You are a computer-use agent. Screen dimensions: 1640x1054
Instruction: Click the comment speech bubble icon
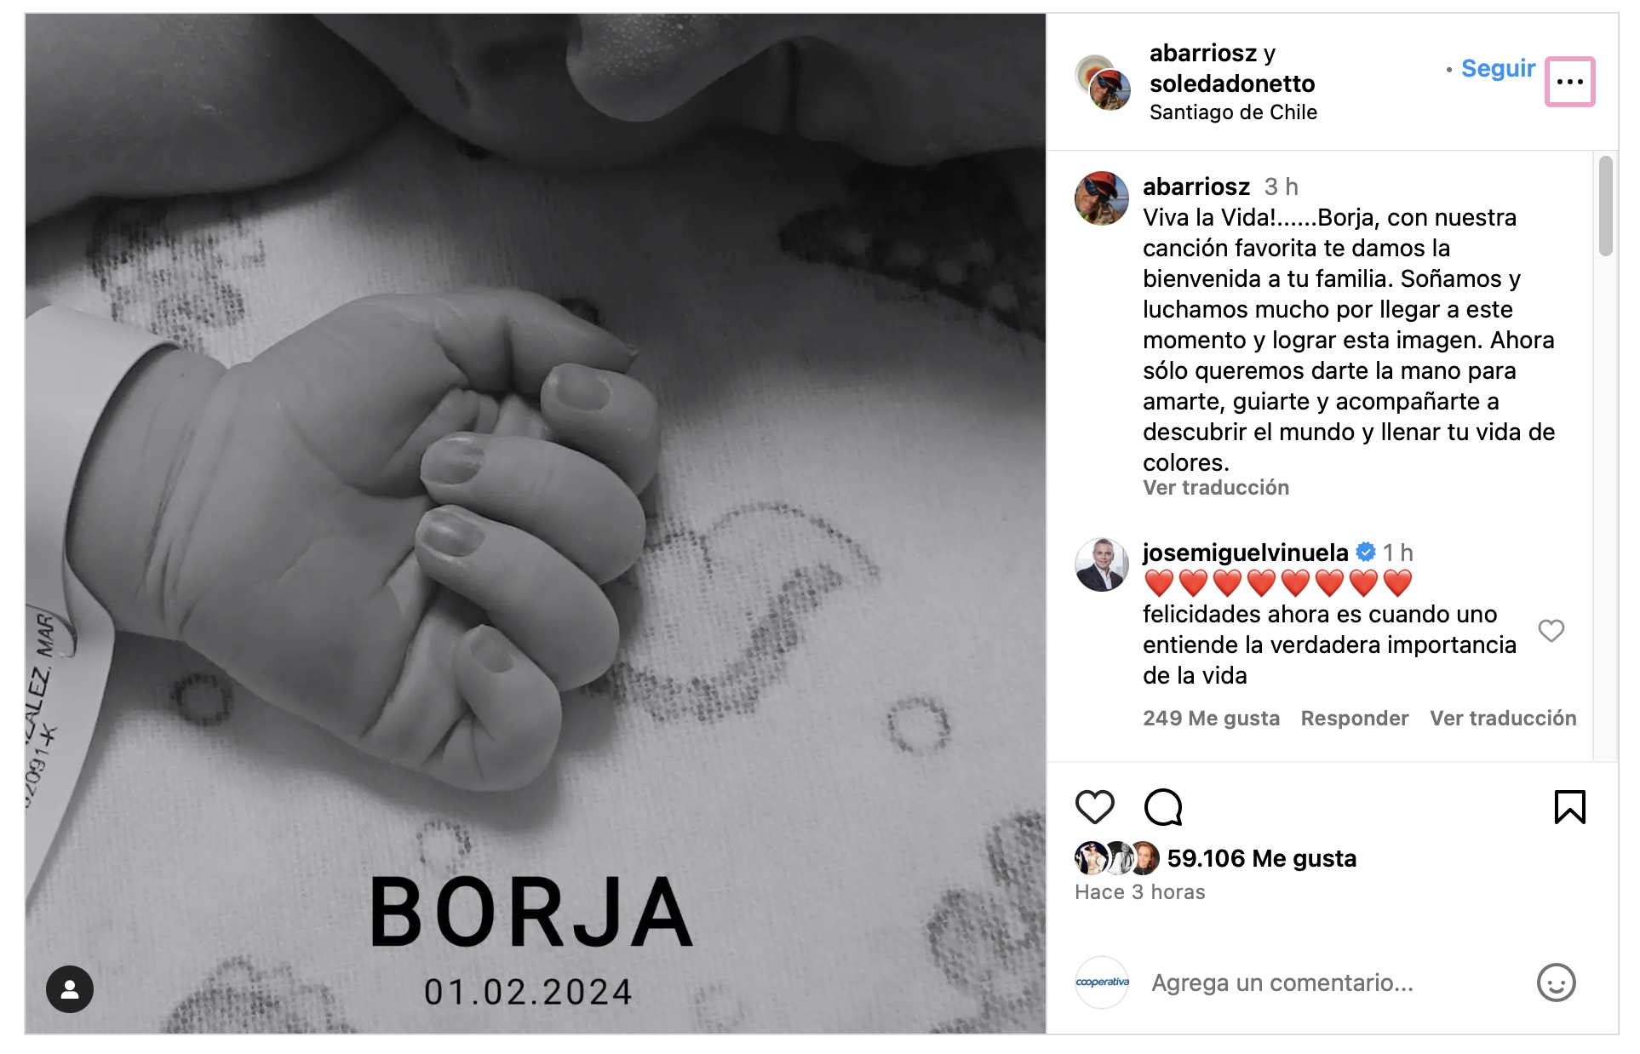coord(1163,807)
